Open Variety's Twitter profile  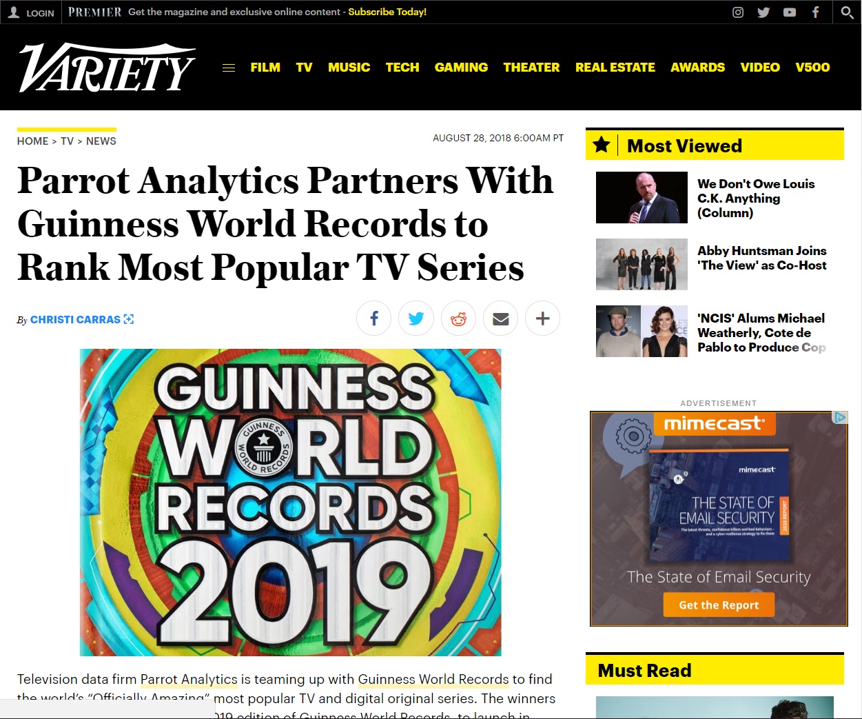(763, 12)
